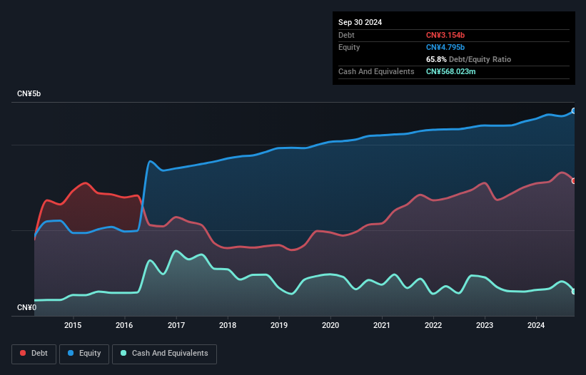Screen dimensions: 586x375
Task: Click the Sep 30 2024 tooltip date
Action: click(x=360, y=22)
